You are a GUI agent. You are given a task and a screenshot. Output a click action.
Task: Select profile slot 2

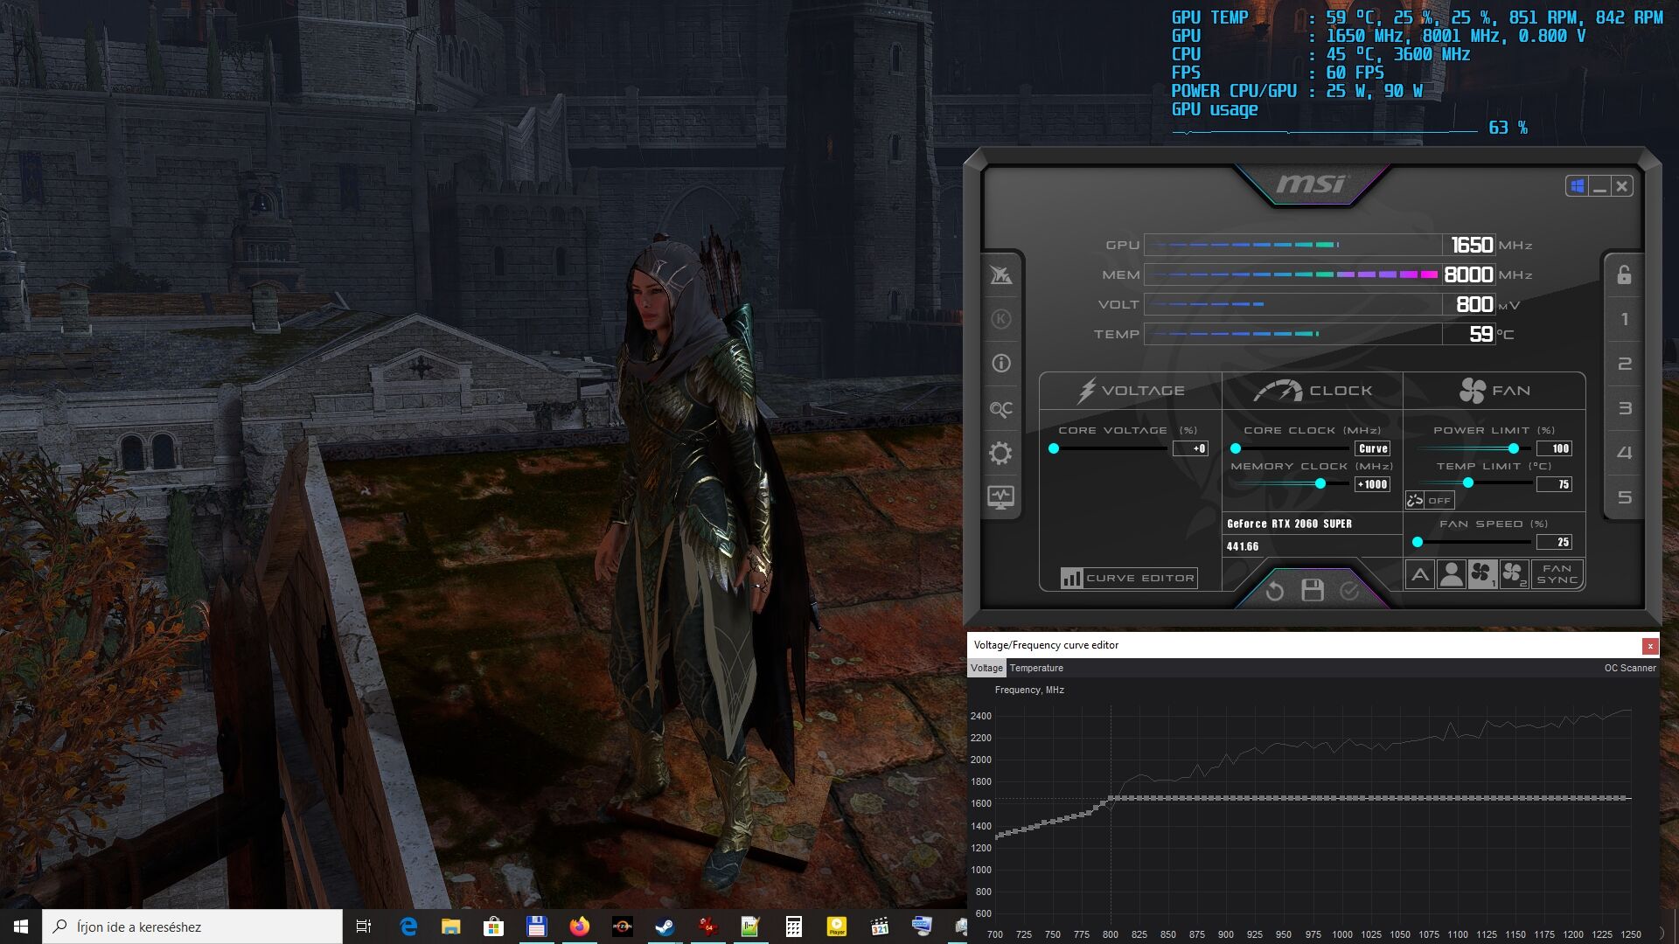pyautogui.click(x=1624, y=364)
